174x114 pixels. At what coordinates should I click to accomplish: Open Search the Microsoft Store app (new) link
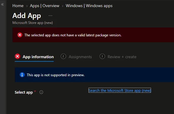click(120, 90)
